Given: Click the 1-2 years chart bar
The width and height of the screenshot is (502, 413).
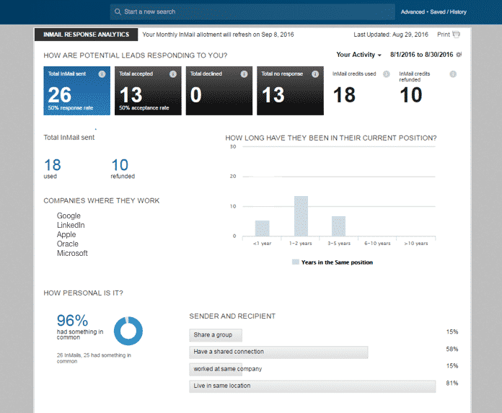Looking at the screenshot, I should 301,216.
